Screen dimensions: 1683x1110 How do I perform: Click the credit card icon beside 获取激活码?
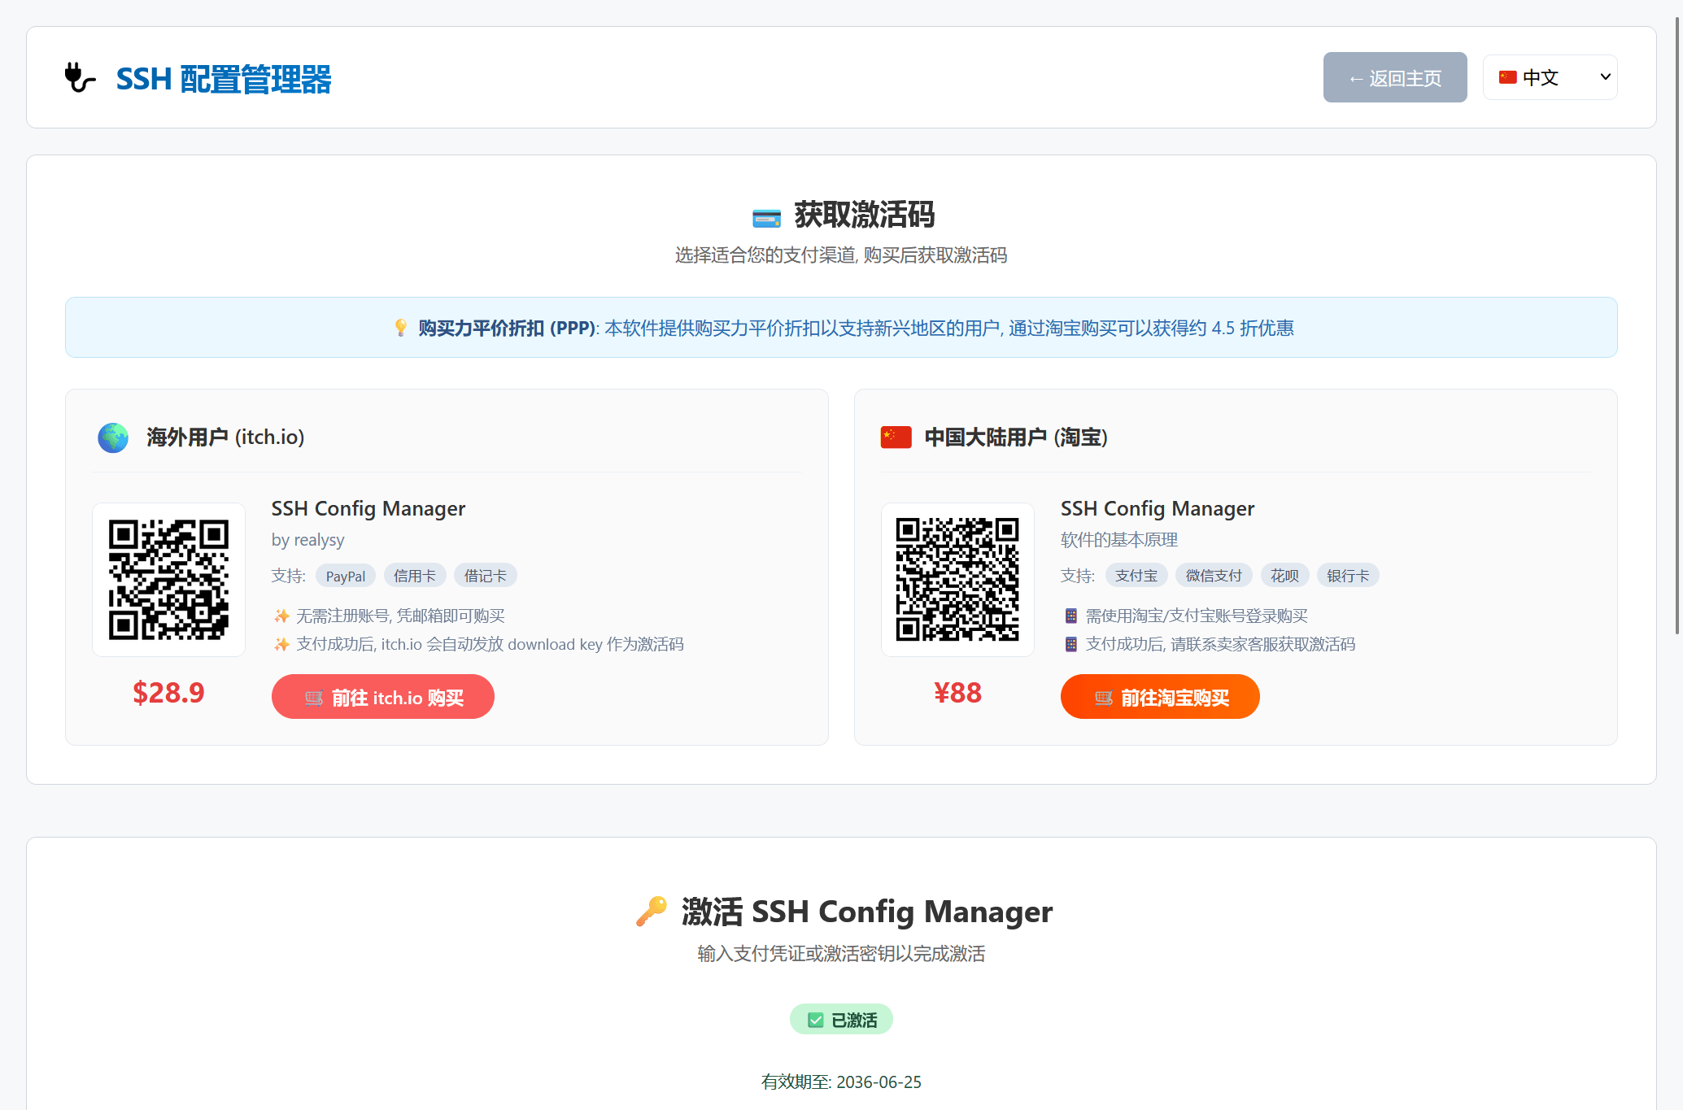point(766,217)
